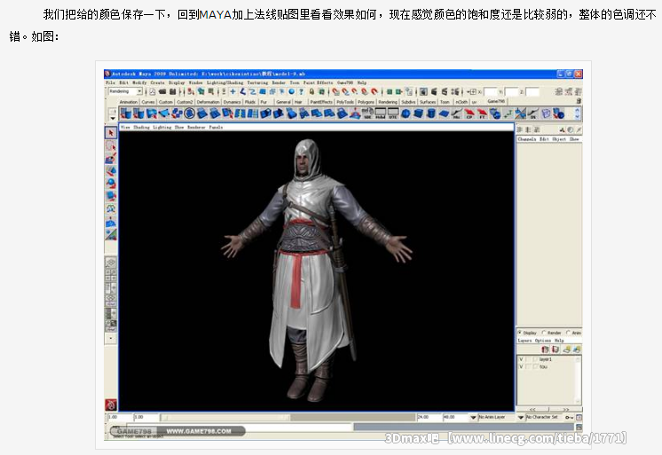
Task: Select the Display radio button
Action: (520, 333)
